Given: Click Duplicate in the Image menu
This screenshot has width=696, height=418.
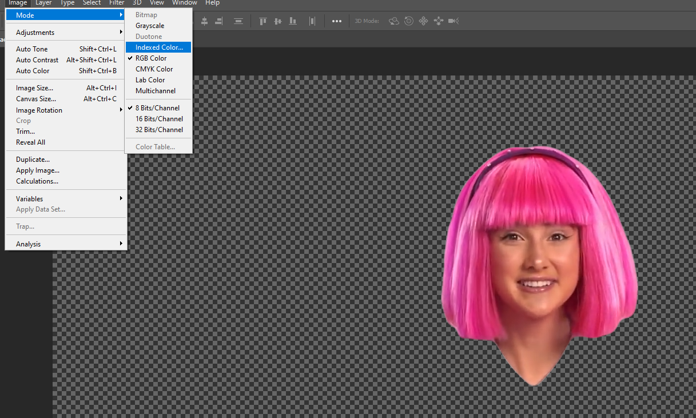Looking at the screenshot, I should coord(33,160).
